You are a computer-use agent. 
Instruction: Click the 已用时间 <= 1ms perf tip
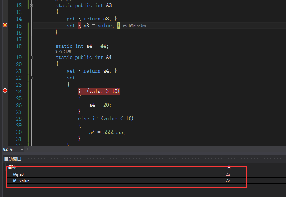135,26
